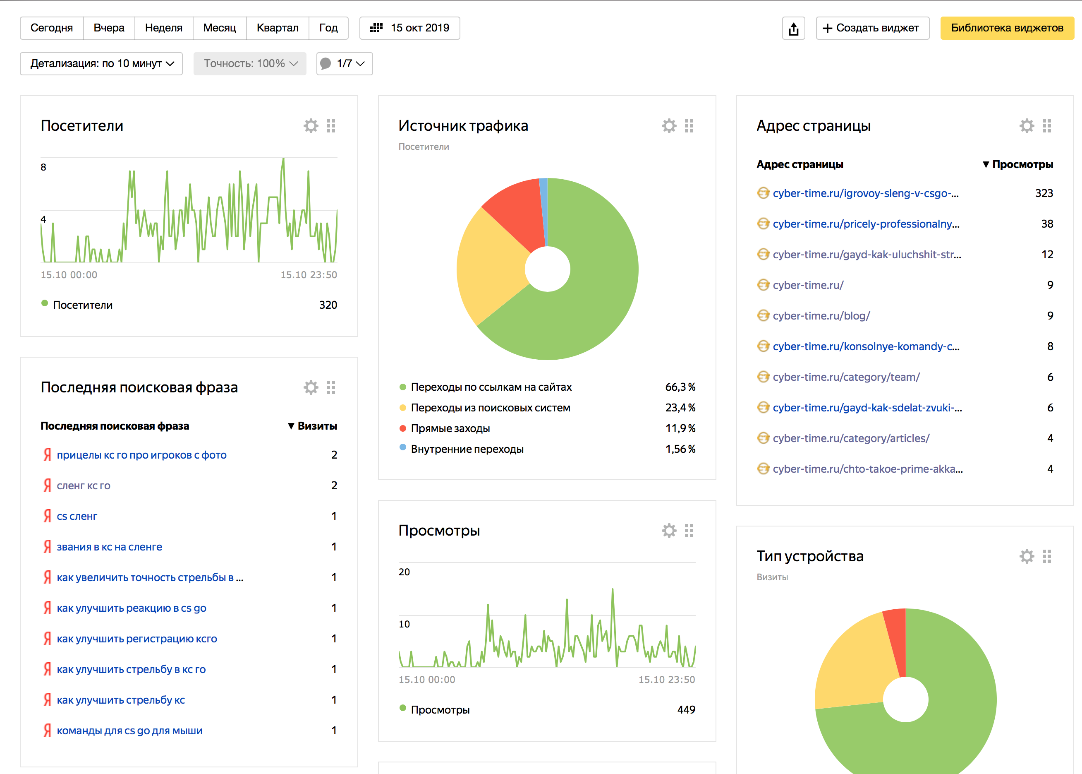Click the Библиотека виджетов button
The width and height of the screenshot is (1082, 774).
pyautogui.click(x=1007, y=28)
